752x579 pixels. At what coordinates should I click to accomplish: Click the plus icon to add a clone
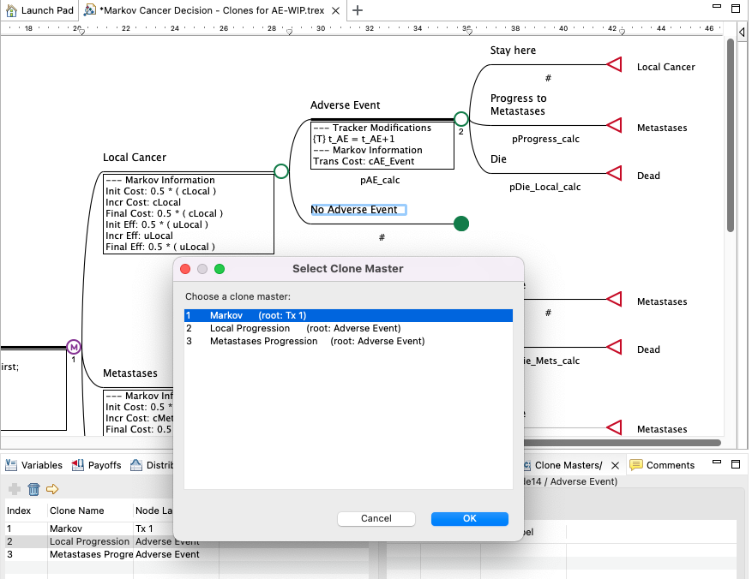point(13,489)
